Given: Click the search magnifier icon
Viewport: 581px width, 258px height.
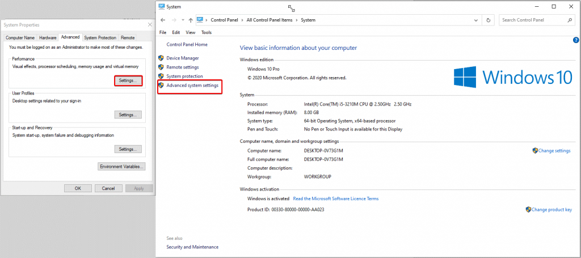Looking at the screenshot, I should (x=570, y=20).
